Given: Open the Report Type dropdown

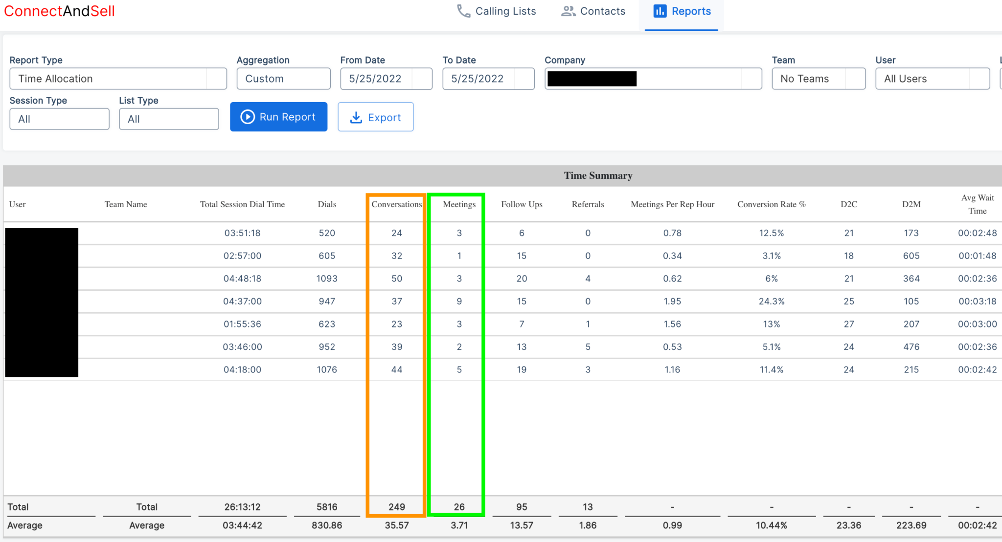Looking at the screenshot, I should click(x=118, y=79).
